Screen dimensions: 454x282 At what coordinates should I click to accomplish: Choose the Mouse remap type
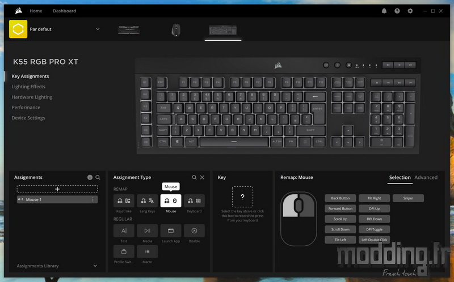tap(171, 201)
